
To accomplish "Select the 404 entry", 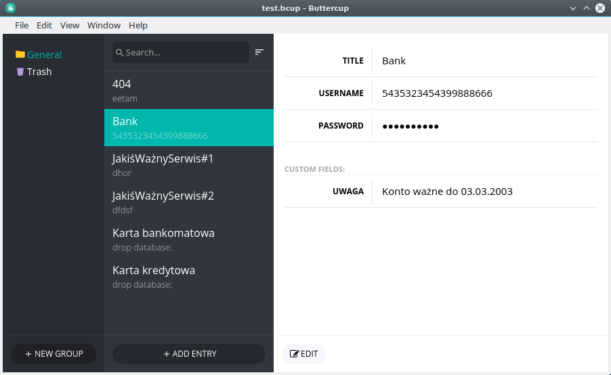I will [189, 90].
